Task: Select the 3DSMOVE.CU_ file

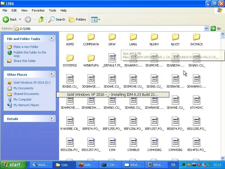Action: [133, 81]
